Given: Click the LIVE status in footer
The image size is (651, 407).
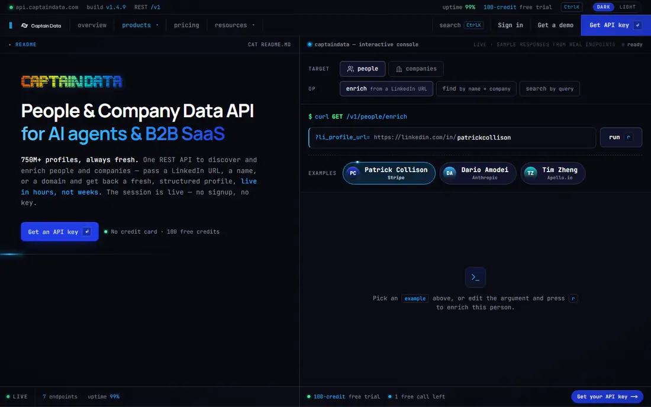Looking at the screenshot, I should [x=17, y=396].
